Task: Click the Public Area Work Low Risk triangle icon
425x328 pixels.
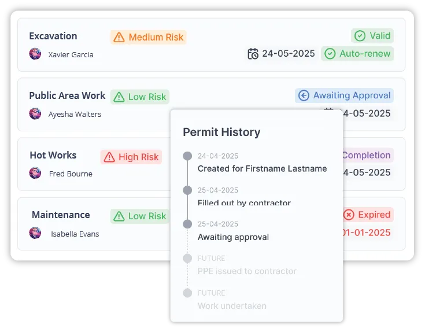Action: pyautogui.click(x=119, y=97)
